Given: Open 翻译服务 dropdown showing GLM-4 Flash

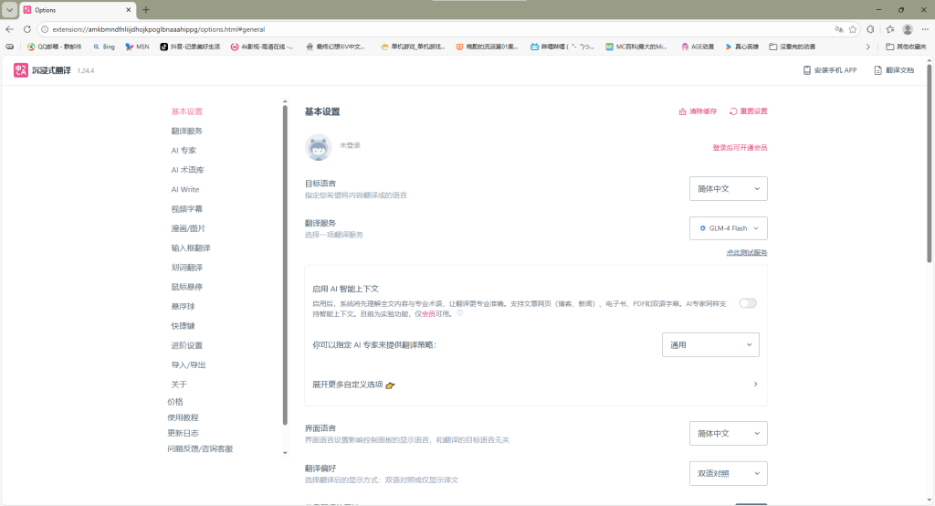Looking at the screenshot, I should (x=728, y=228).
